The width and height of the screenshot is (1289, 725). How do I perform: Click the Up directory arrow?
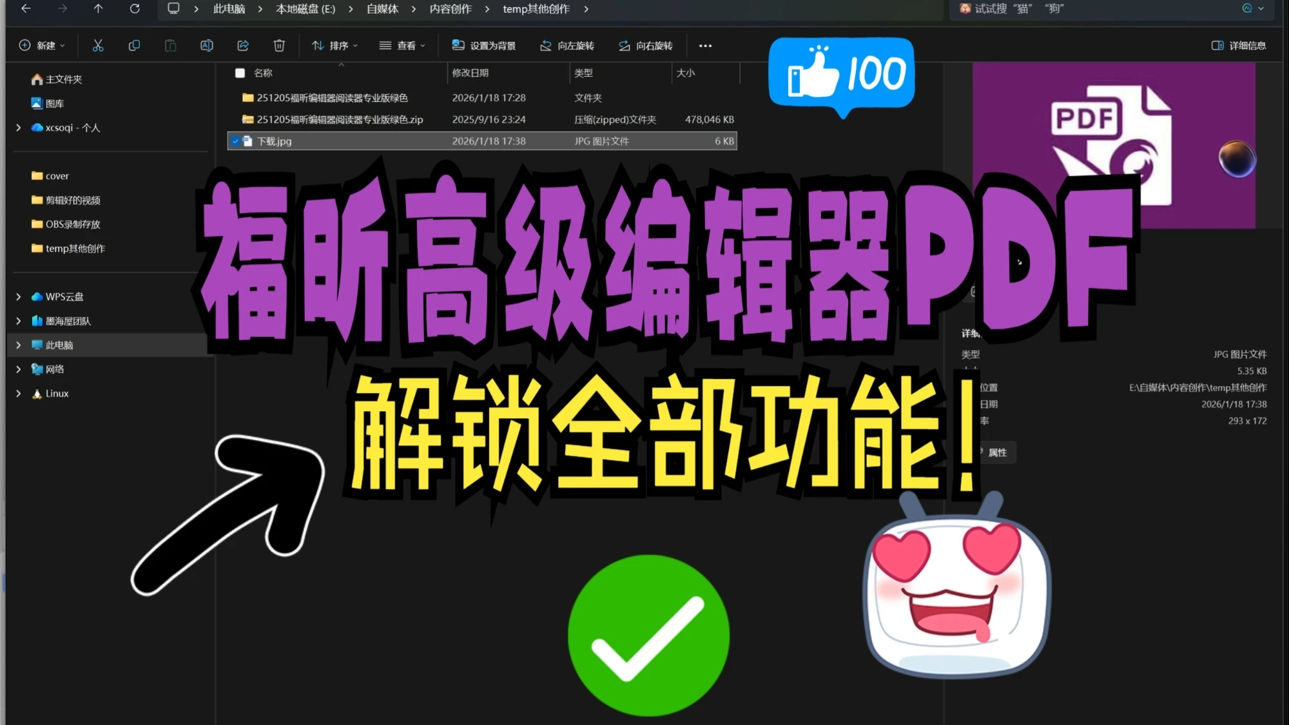coord(98,9)
